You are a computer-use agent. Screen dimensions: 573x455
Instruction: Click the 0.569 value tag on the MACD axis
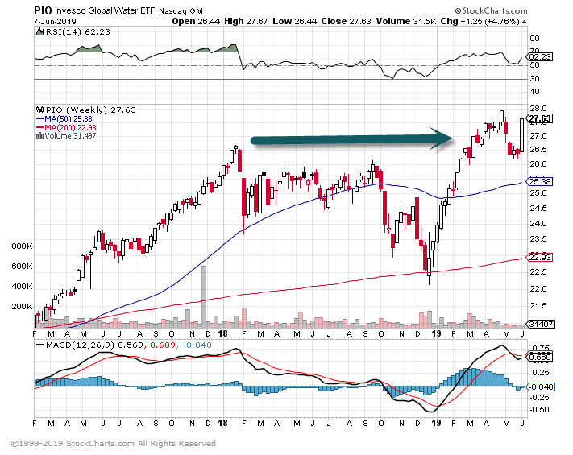tap(540, 357)
